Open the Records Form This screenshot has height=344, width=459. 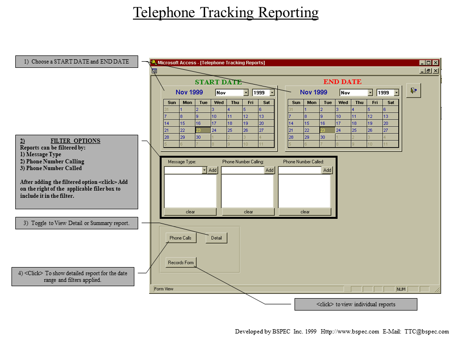pos(181,262)
